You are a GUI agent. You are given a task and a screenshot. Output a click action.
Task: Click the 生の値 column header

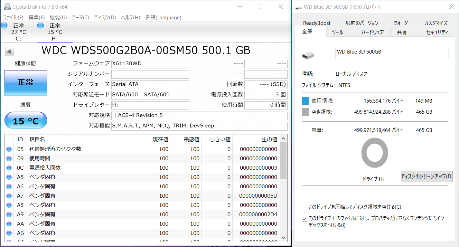[269, 140]
